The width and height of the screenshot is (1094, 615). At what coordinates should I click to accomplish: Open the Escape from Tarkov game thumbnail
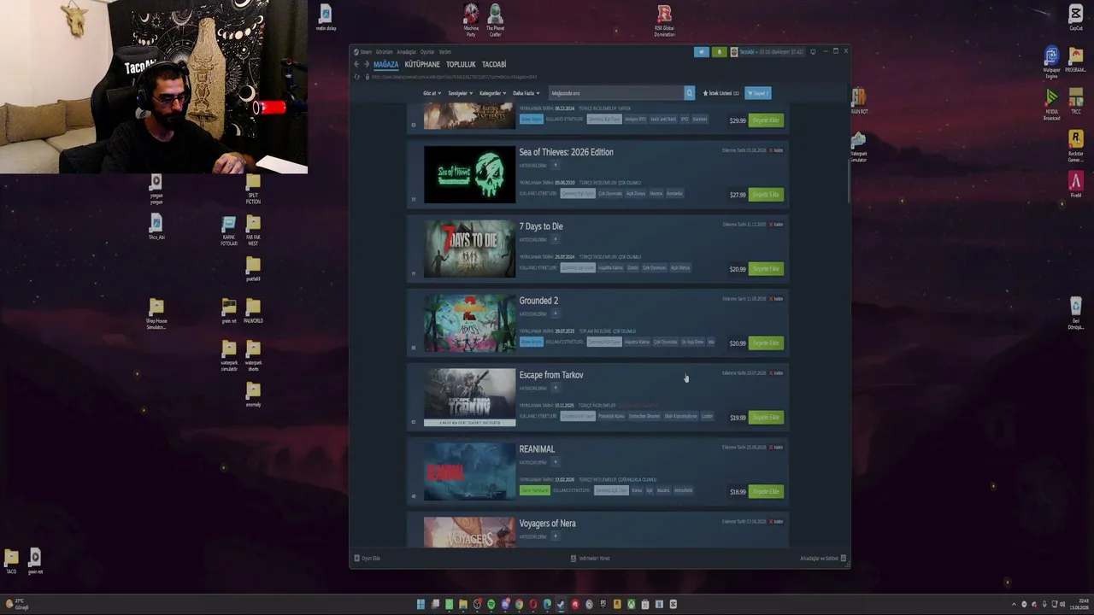pyautogui.click(x=470, y=397)
